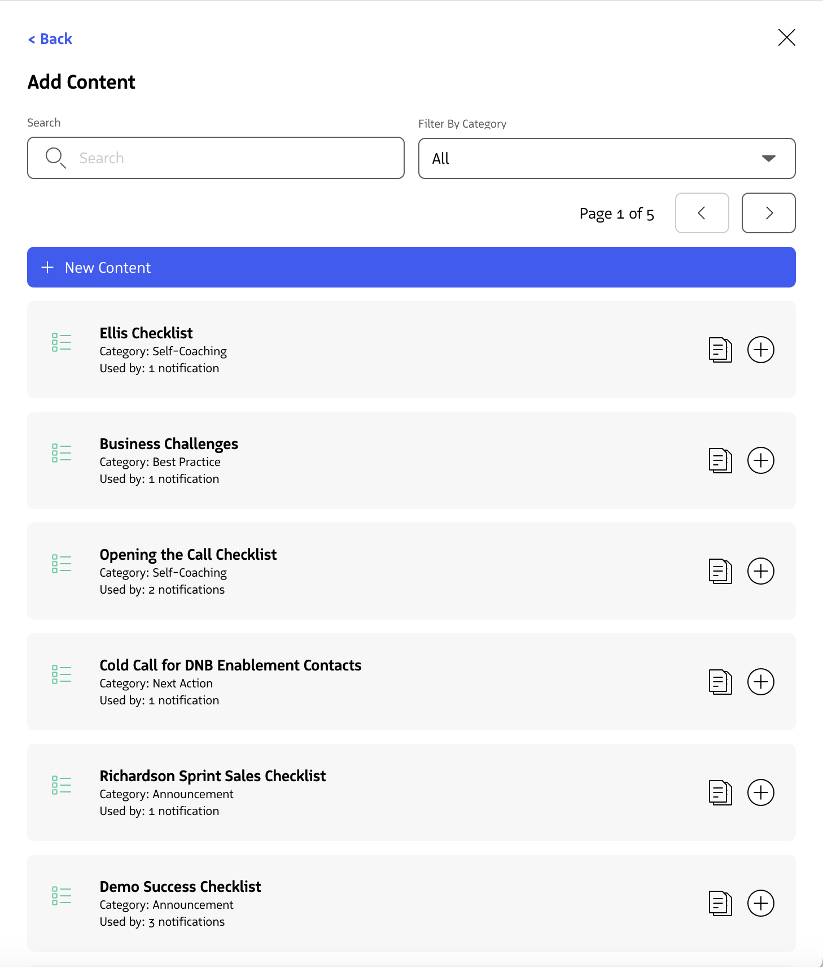
Task: Open document preview for Demo Success Checklist
Action: coord(720,903)
